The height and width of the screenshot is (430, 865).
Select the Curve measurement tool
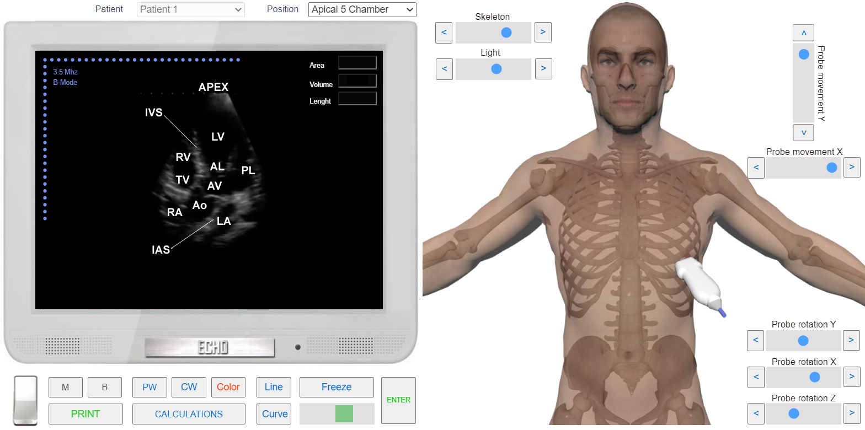click(275, 414)
